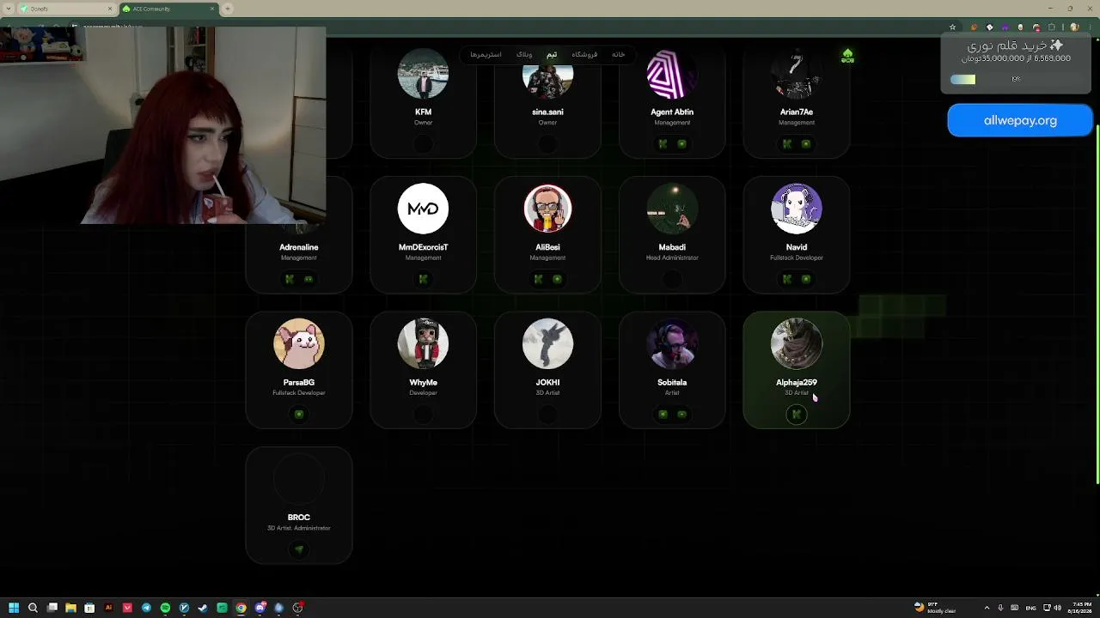This screenshot has height=618, width=1100.
Task: Switch to Chrome in the taskbar
Action: pyautogui.click(x=241, y=608)
